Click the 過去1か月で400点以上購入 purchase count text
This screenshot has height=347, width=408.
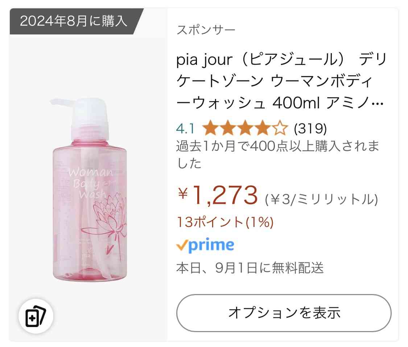click(277, 154)
